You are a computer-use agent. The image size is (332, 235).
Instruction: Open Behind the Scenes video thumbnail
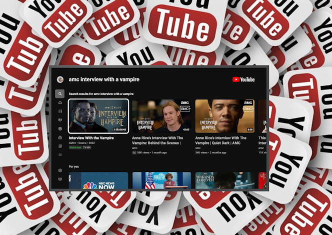pos(161,116)
